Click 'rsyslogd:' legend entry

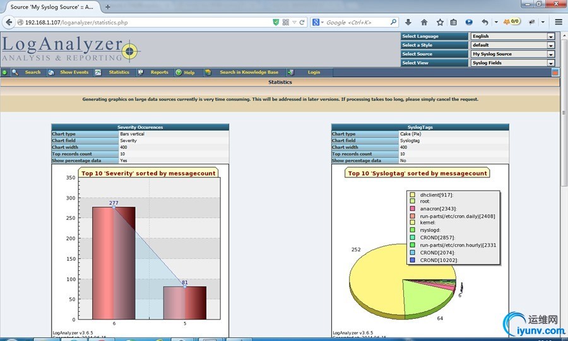click(x=430, y=230)
